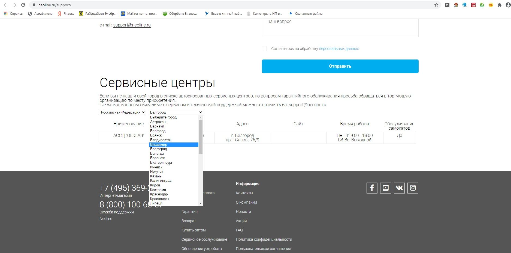Type in the Ваш вопрос field
The height and width of the screenshot is (253, 511).
click(x=340, y=27)
